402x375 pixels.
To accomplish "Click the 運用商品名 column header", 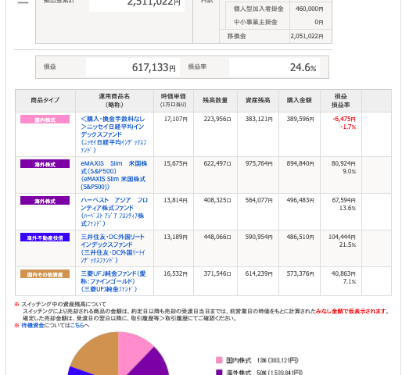I will (114, 101).
